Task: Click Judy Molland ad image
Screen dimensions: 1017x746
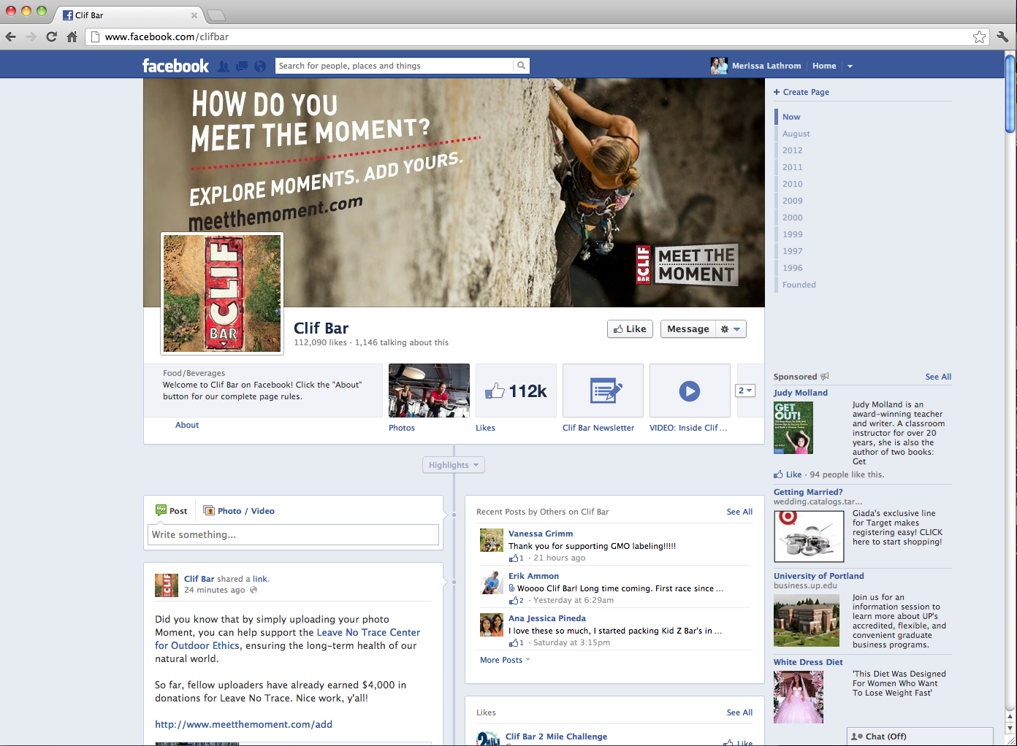Action: click(x=793, y=428)
